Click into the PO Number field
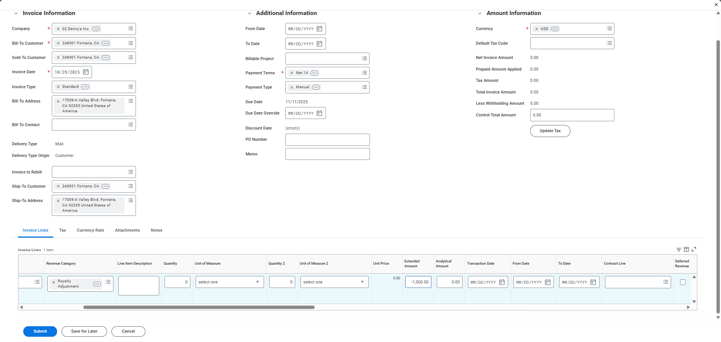 (x=327, y=140)
